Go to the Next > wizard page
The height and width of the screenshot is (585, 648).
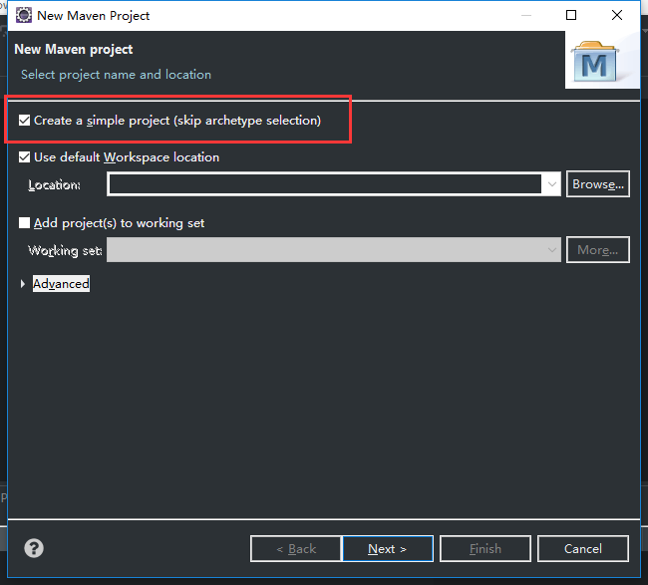388,549
